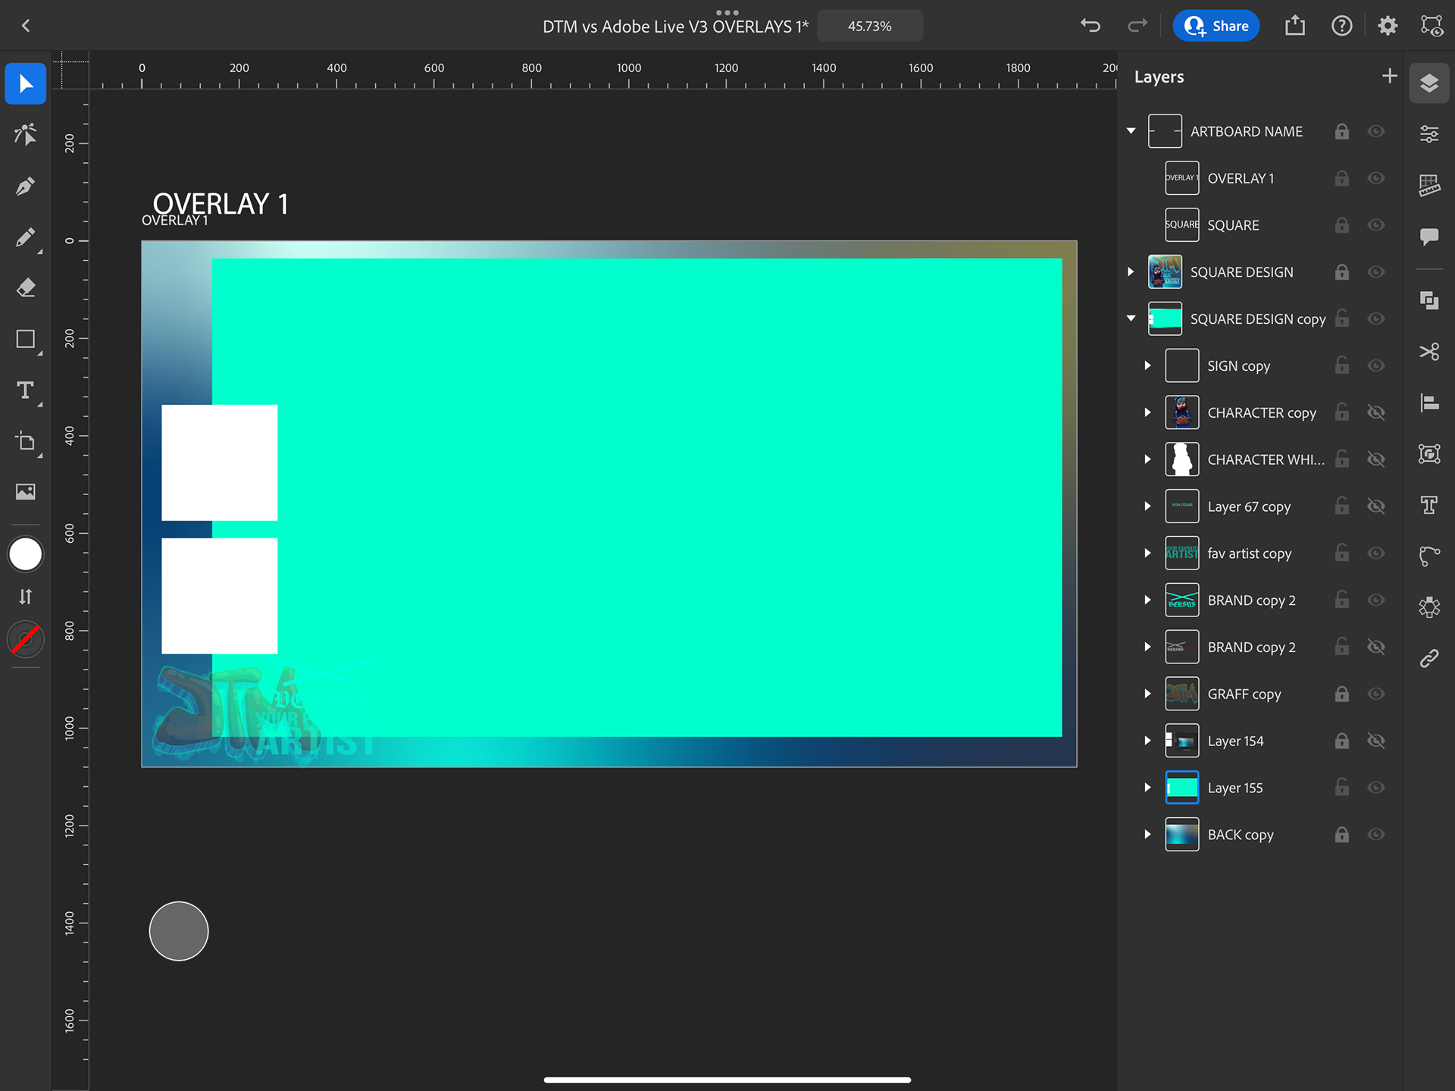
Task: Select the Eraser tool
Action: [x=26, y=288]
